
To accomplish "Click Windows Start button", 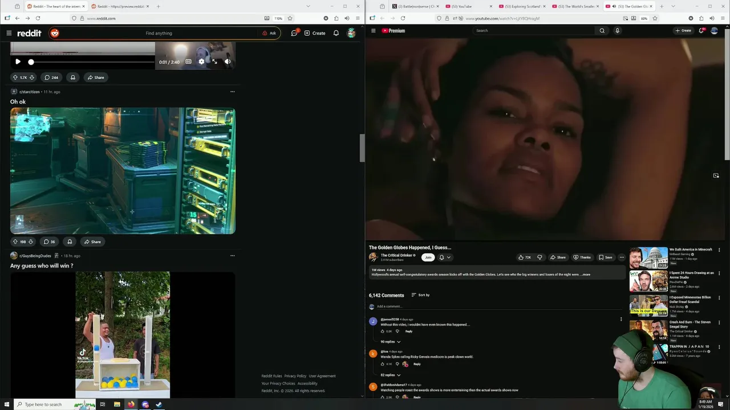I will point(6,404).
